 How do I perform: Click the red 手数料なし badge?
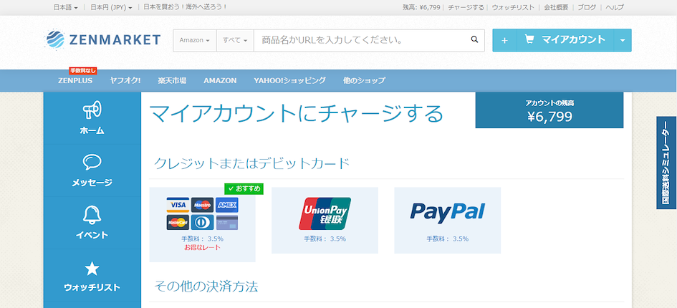(83, 71)
